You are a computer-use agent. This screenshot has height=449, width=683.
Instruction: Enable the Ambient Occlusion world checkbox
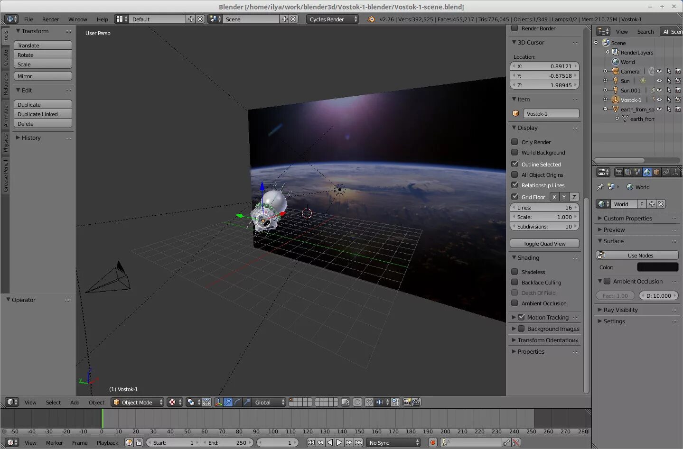tap(607, 281)
